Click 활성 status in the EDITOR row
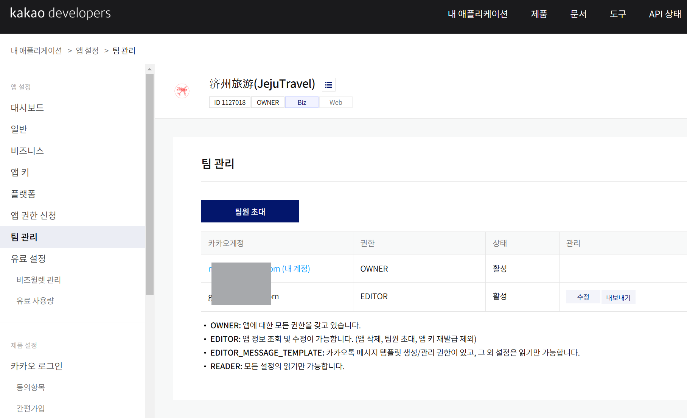The image size is (687, 418). coord(500,296)
